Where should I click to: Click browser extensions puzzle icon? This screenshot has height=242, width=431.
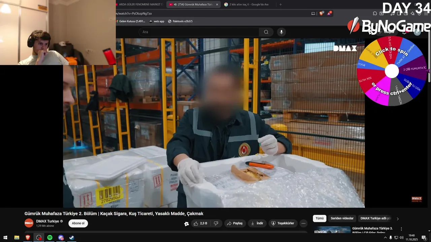(x=375, y=13)
